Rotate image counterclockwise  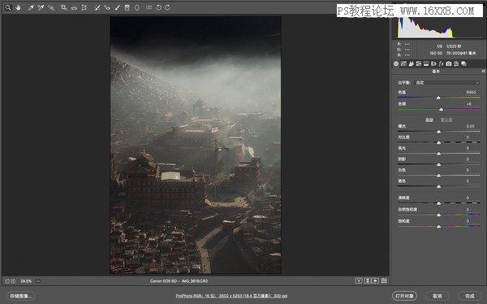(x=159, y=7)
